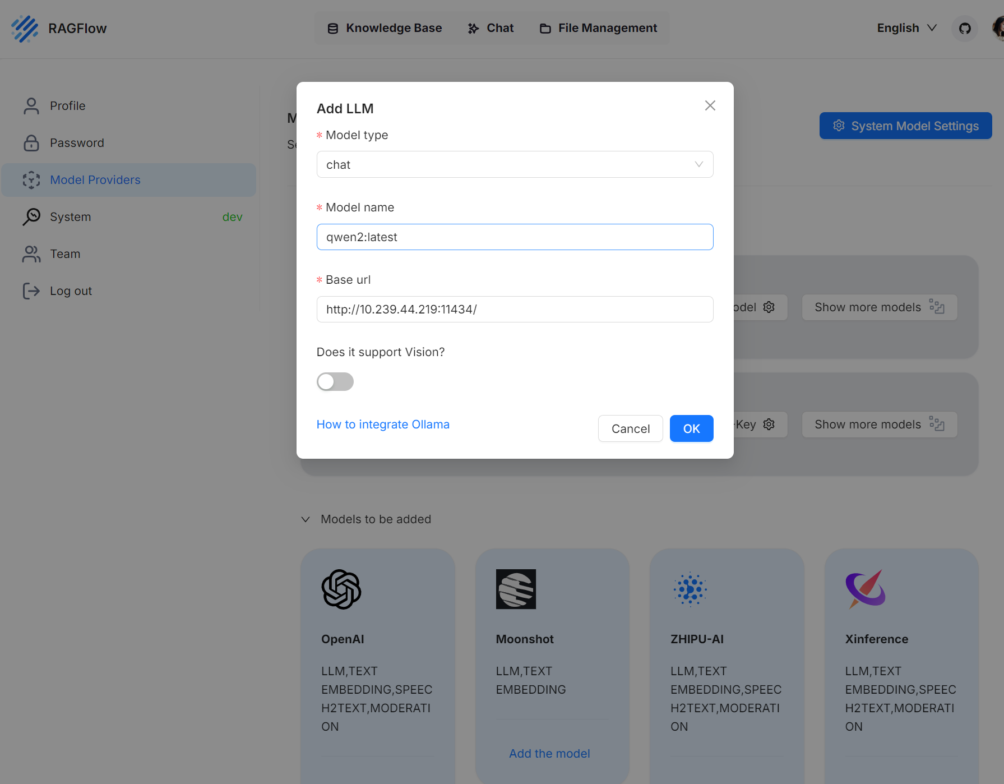The height and width of the screenshot is (784, 1004).
Task: Open the Model type dropdown
Action: pyautogui.click(x=515, y=164)
